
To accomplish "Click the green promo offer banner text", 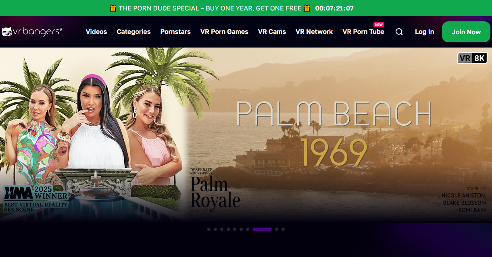I will pos(210,8).
